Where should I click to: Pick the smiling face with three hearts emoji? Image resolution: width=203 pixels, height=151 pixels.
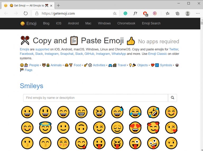pos(153,128)
